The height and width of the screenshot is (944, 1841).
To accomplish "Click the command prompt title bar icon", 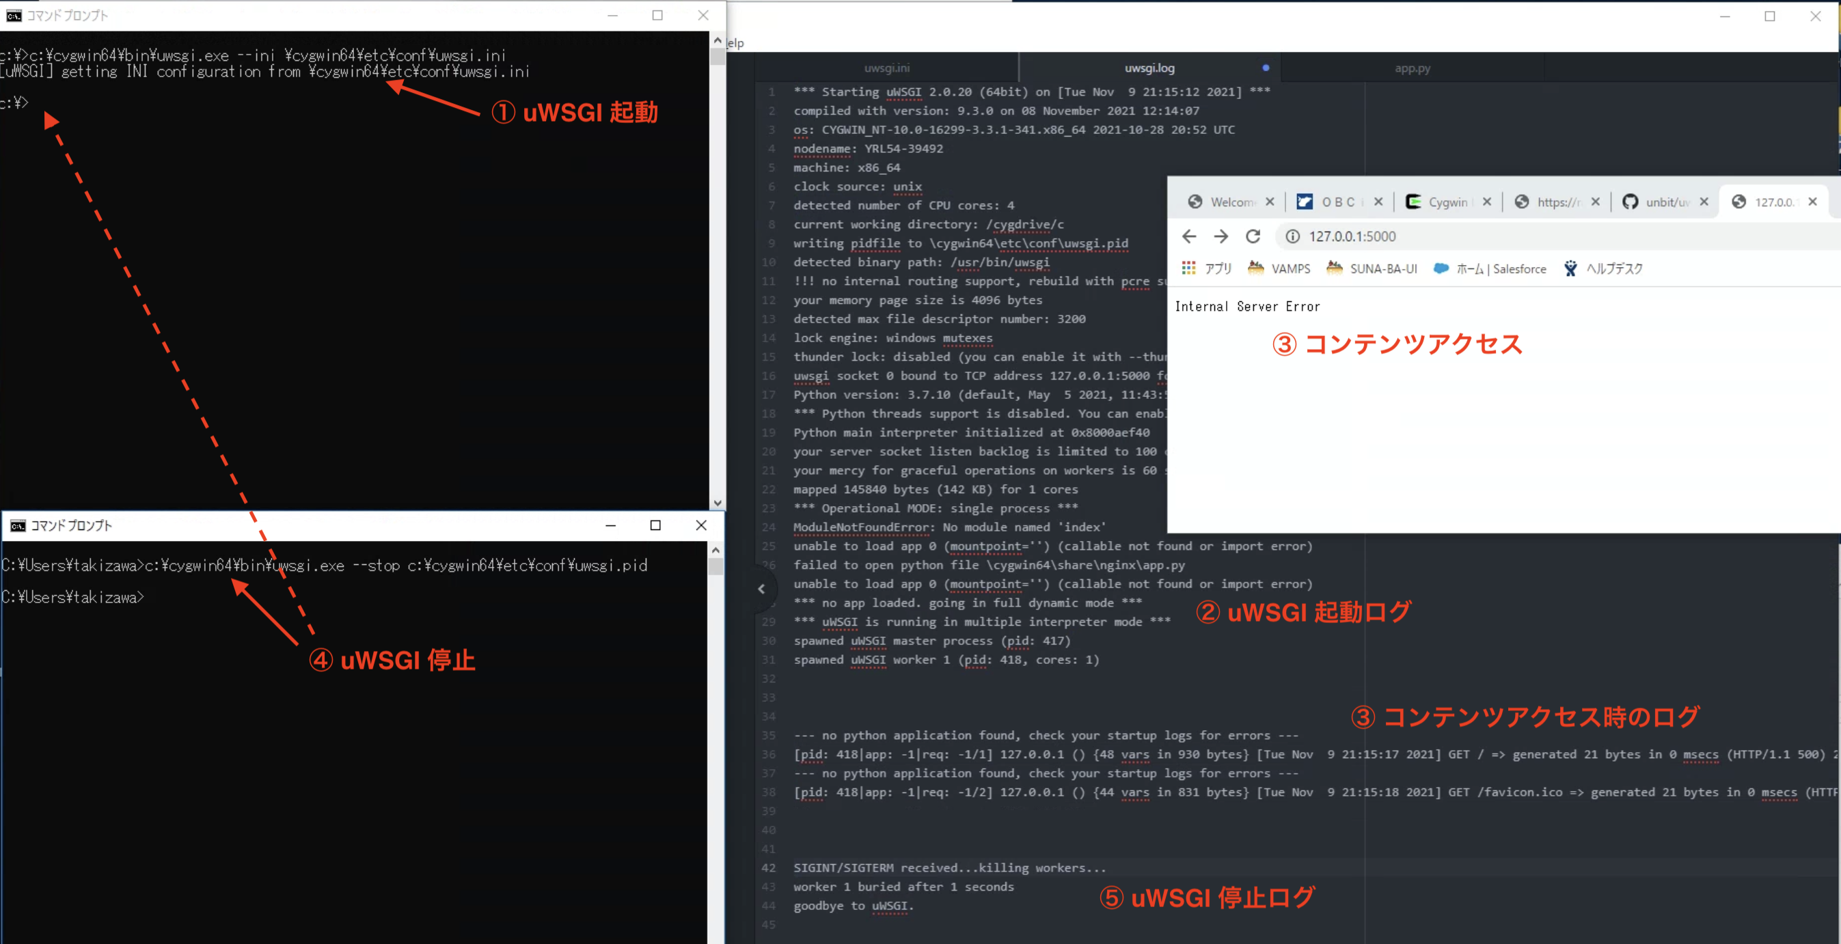I will pyautogui.click(x=14, y=15).
